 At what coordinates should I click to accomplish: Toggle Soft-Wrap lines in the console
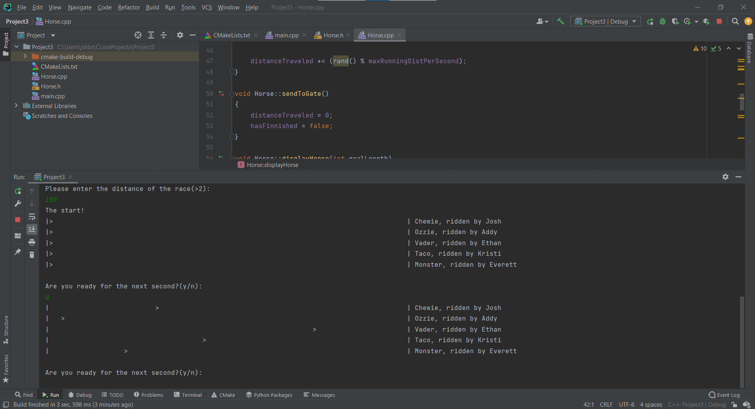click(32, 216)
